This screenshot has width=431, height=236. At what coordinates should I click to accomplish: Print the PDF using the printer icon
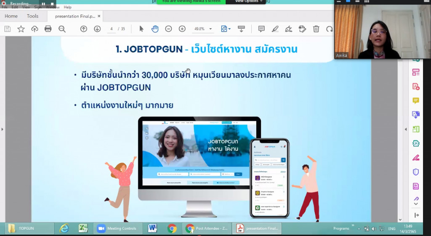click(x=48, y=29)
